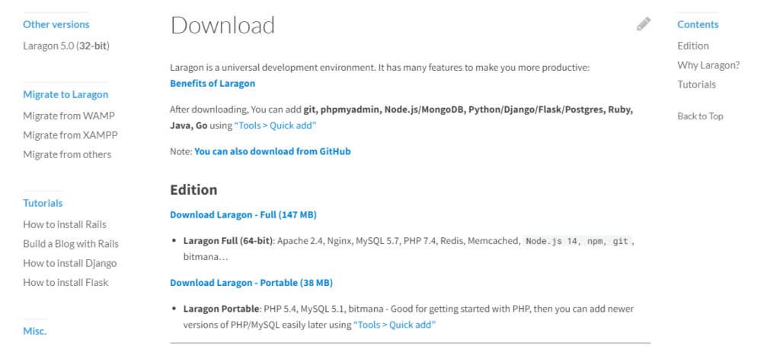Open the Benefits of Laragon link
The width and height of the screenshot is (780, 346).
tap(213, 84)
